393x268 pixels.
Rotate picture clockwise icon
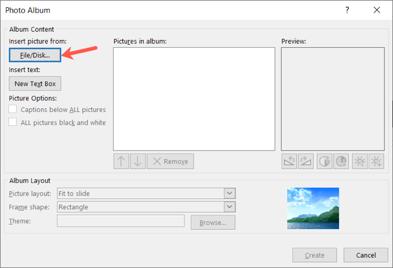pos(306,161)
